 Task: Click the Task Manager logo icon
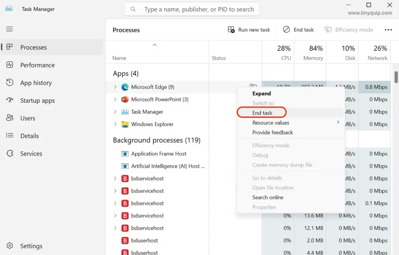coord(9,9)
